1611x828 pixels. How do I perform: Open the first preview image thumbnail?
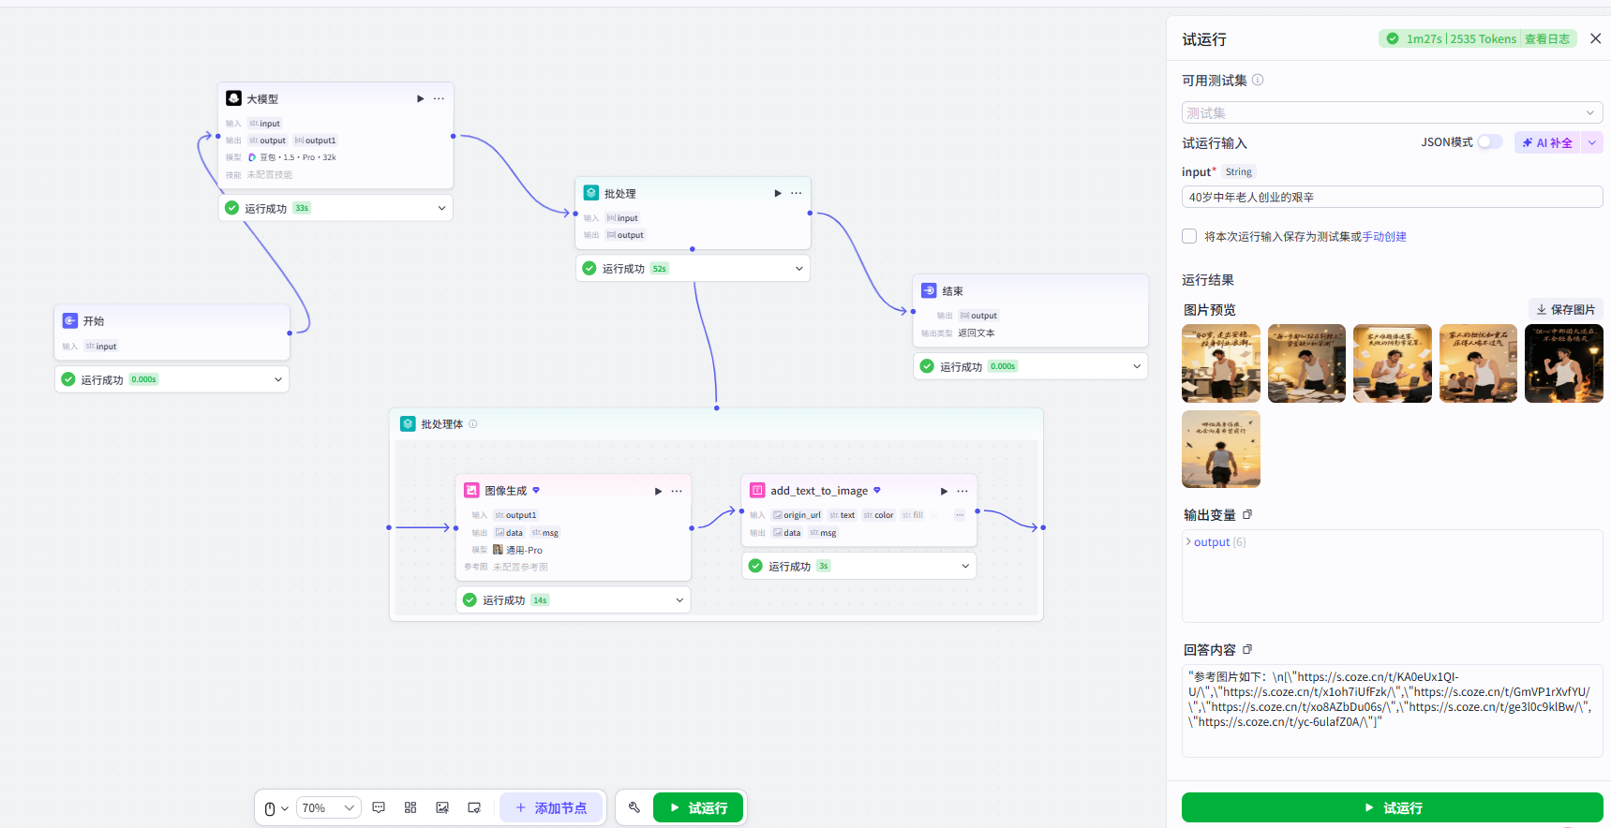click(1221, 363)
